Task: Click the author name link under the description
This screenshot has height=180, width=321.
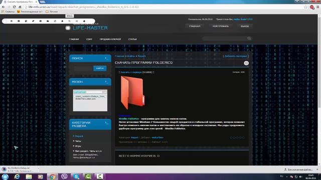Action: (157, 137)
